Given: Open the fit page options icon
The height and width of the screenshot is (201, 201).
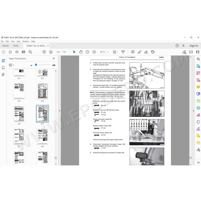Looking at the screenshot, I should coord(115,52).
